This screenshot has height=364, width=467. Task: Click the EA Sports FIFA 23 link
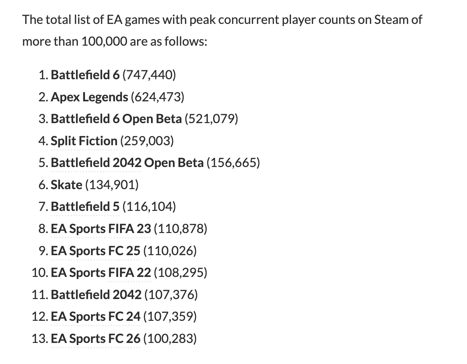pyautogui.click(x=101, y=229)
